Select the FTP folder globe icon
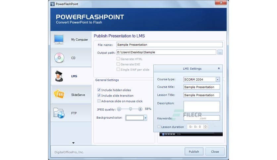This screenshot has height=160, width=277. tap(59, 113)
